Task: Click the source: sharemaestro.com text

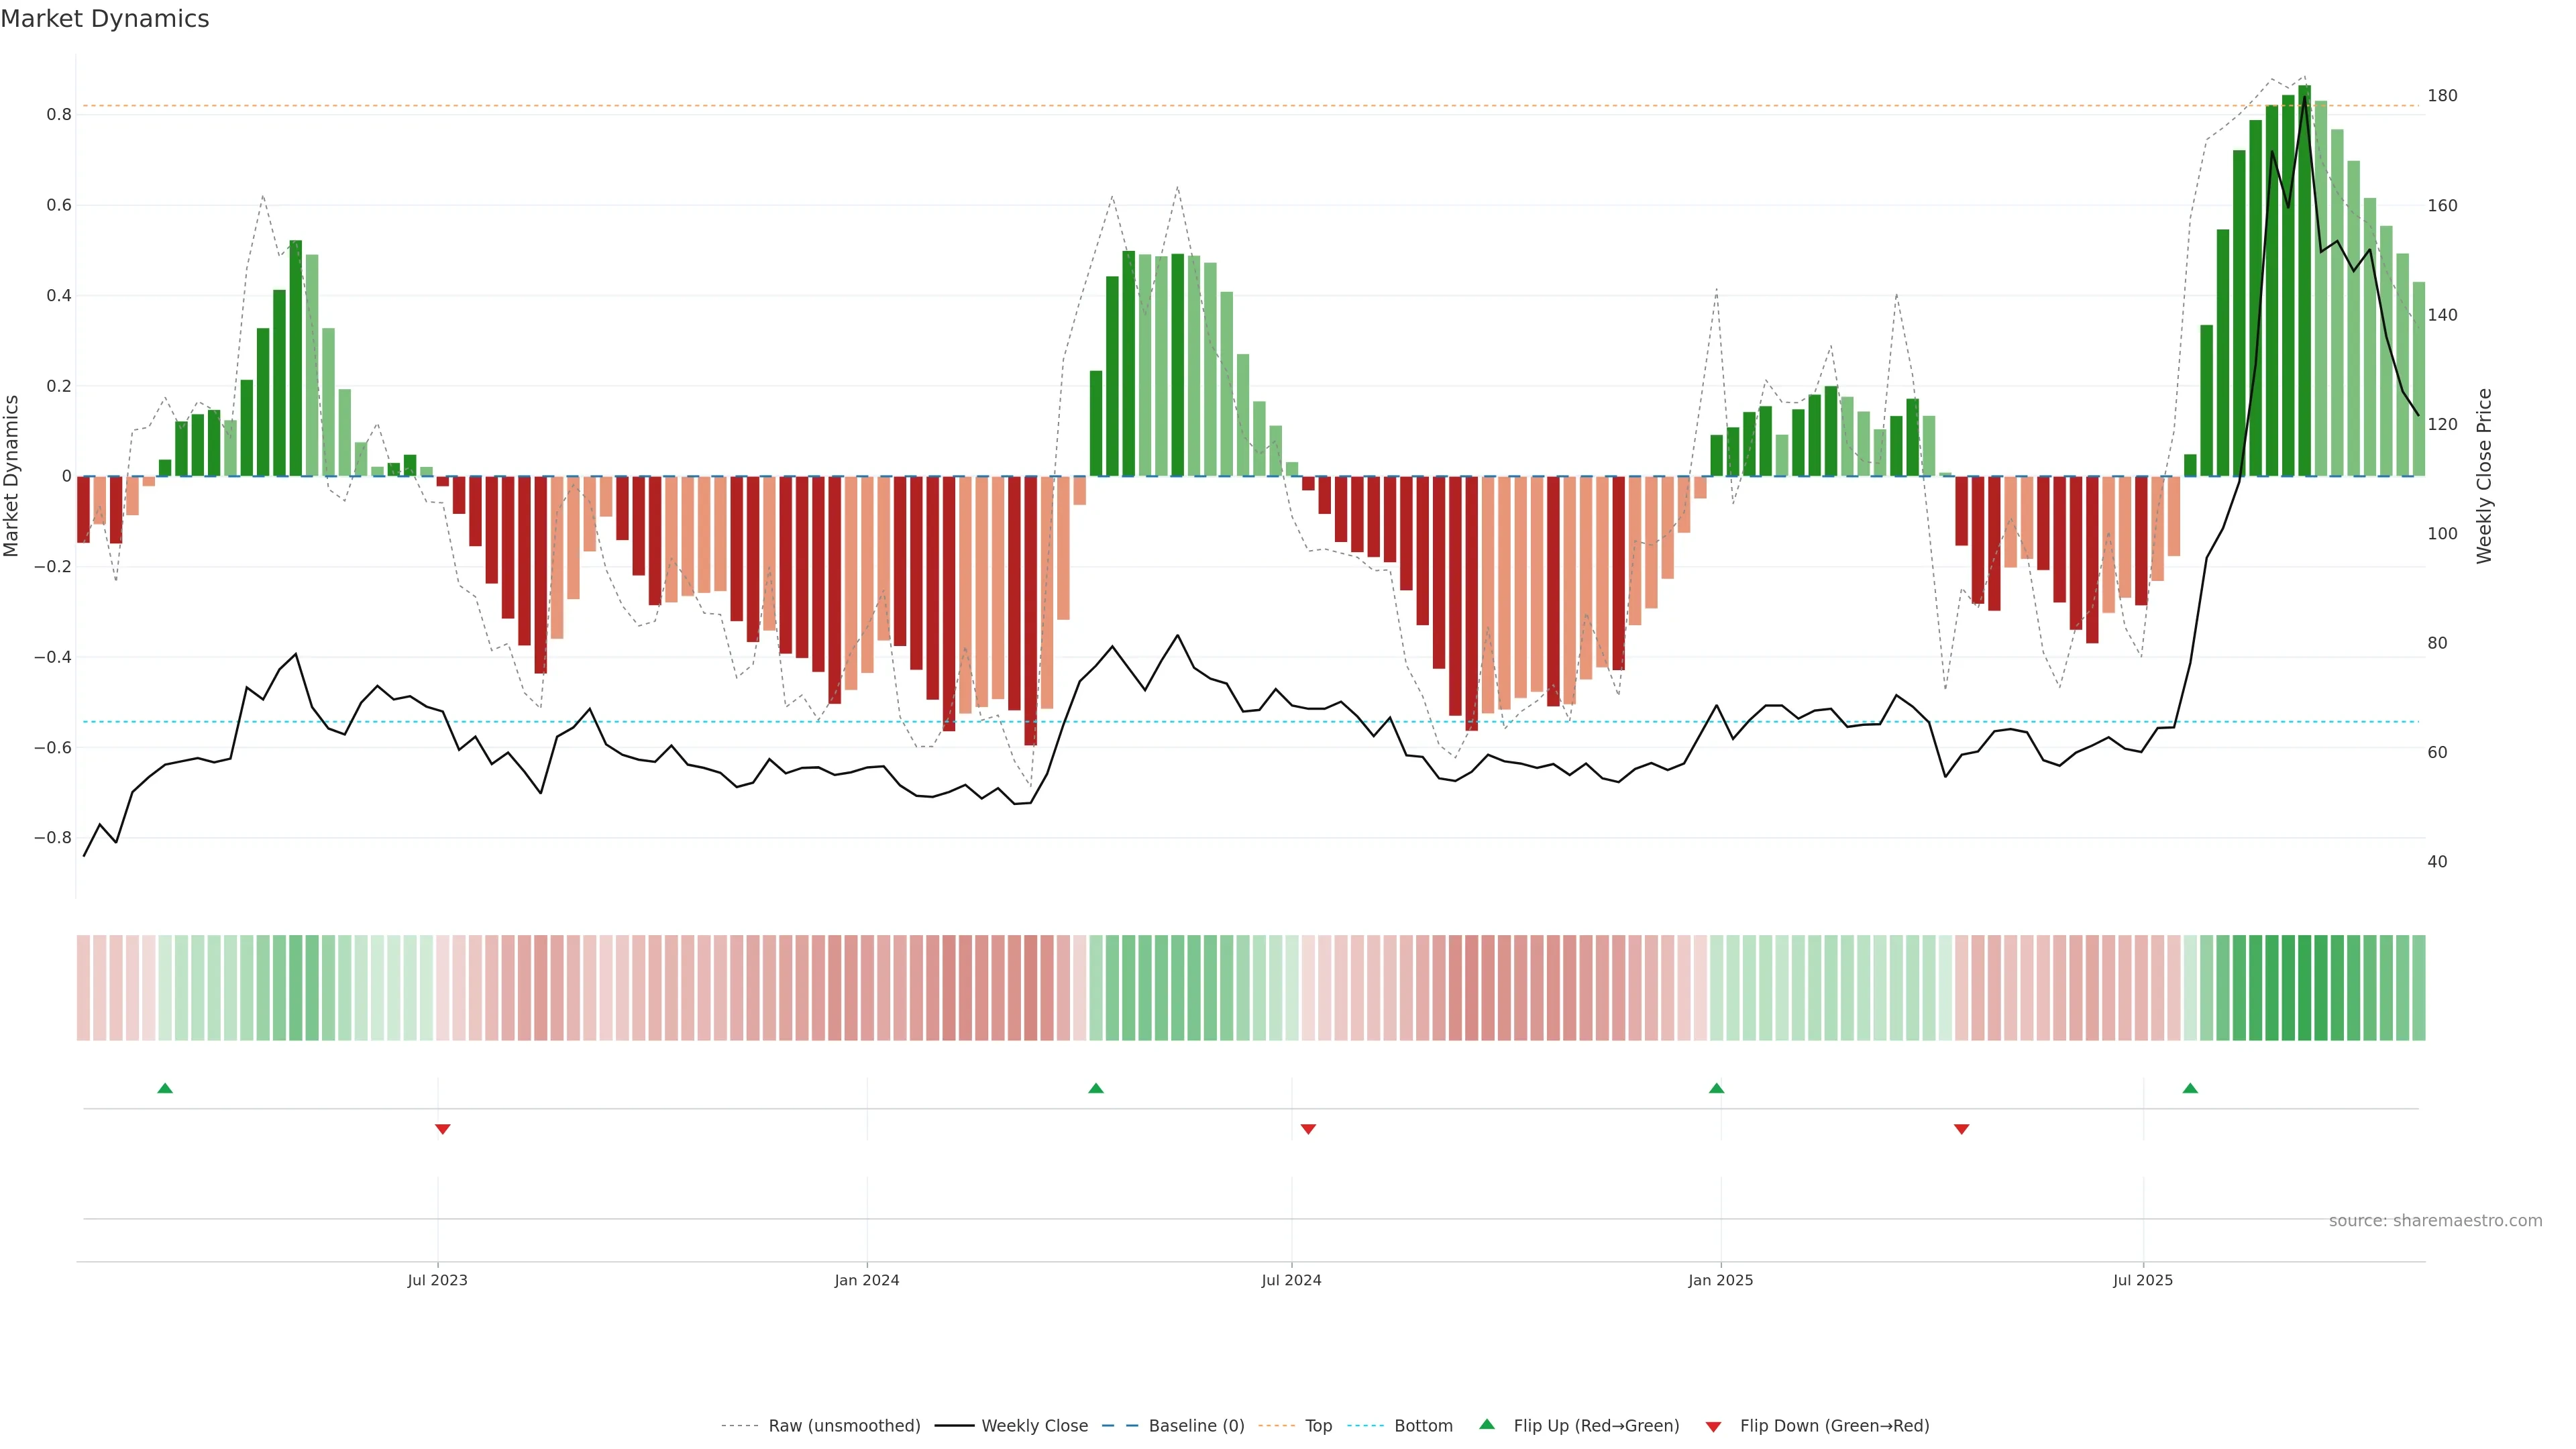Action: pyautogui.click(x=2435, y=1221)
